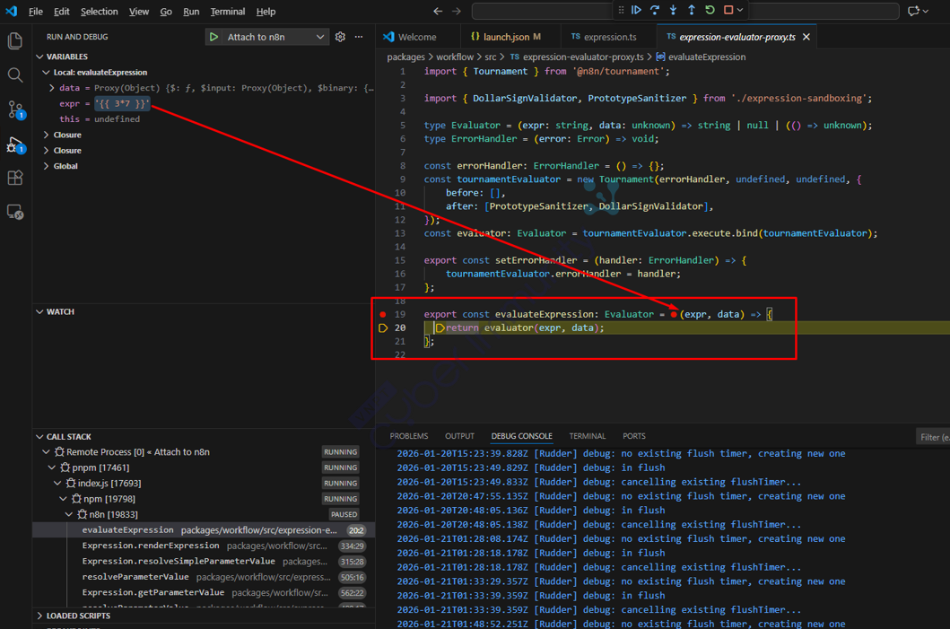Open Run and Debug view icon
950x629 pixels.
pyautogui.click(x=15, y=145)
